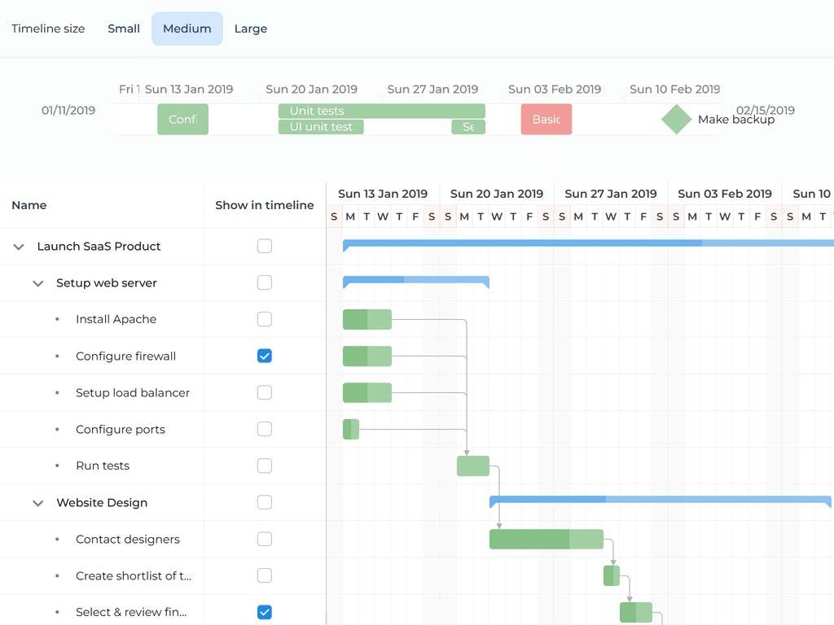Enable Show in timeline for Install Apache

[264, 319]
